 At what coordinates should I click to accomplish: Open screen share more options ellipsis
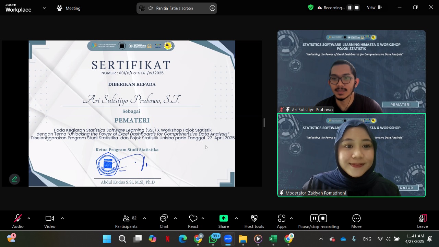(x=212, y=8)
